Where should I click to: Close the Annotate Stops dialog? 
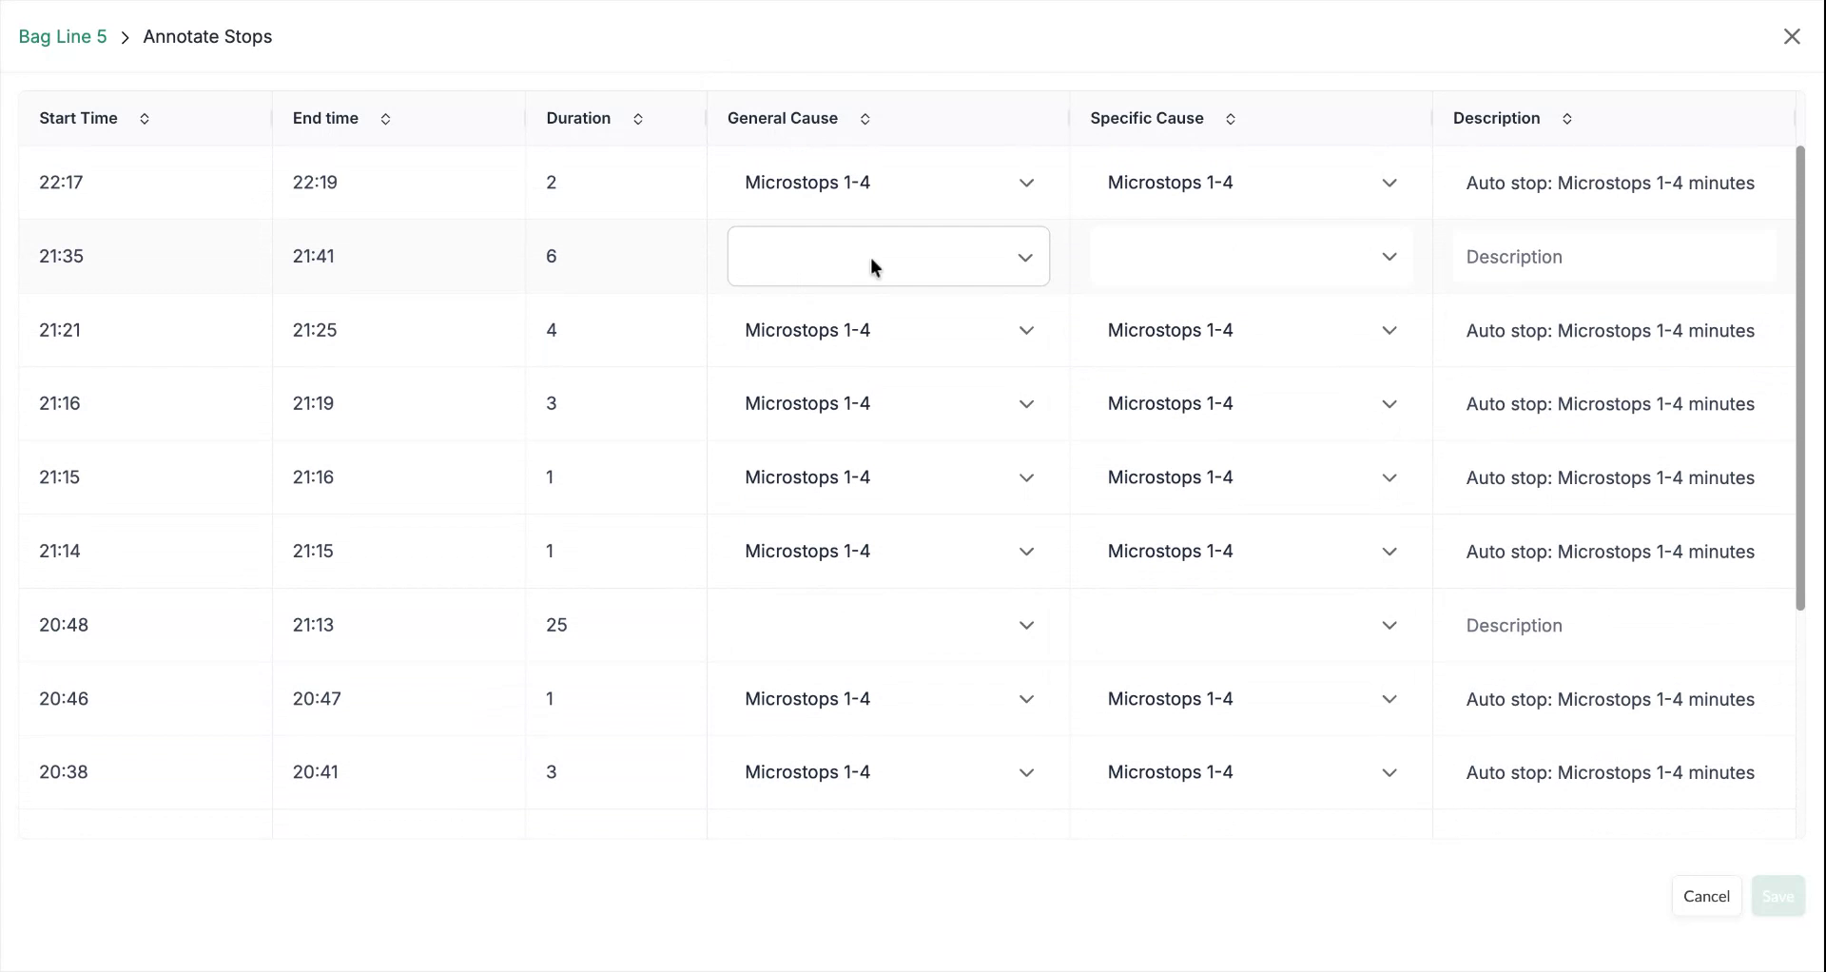pyautogui.click(x=1792, y=37)
